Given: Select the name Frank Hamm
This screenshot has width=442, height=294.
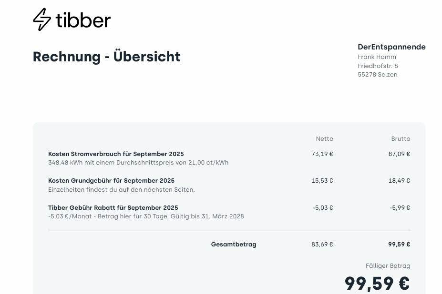Looking at the screenshot, I should 377,57.
